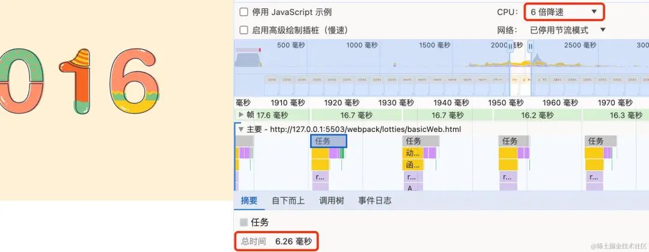This screenshot has width=649, height=252.
Task: Click the animated digit 6
Action: (x=135, y=81)
